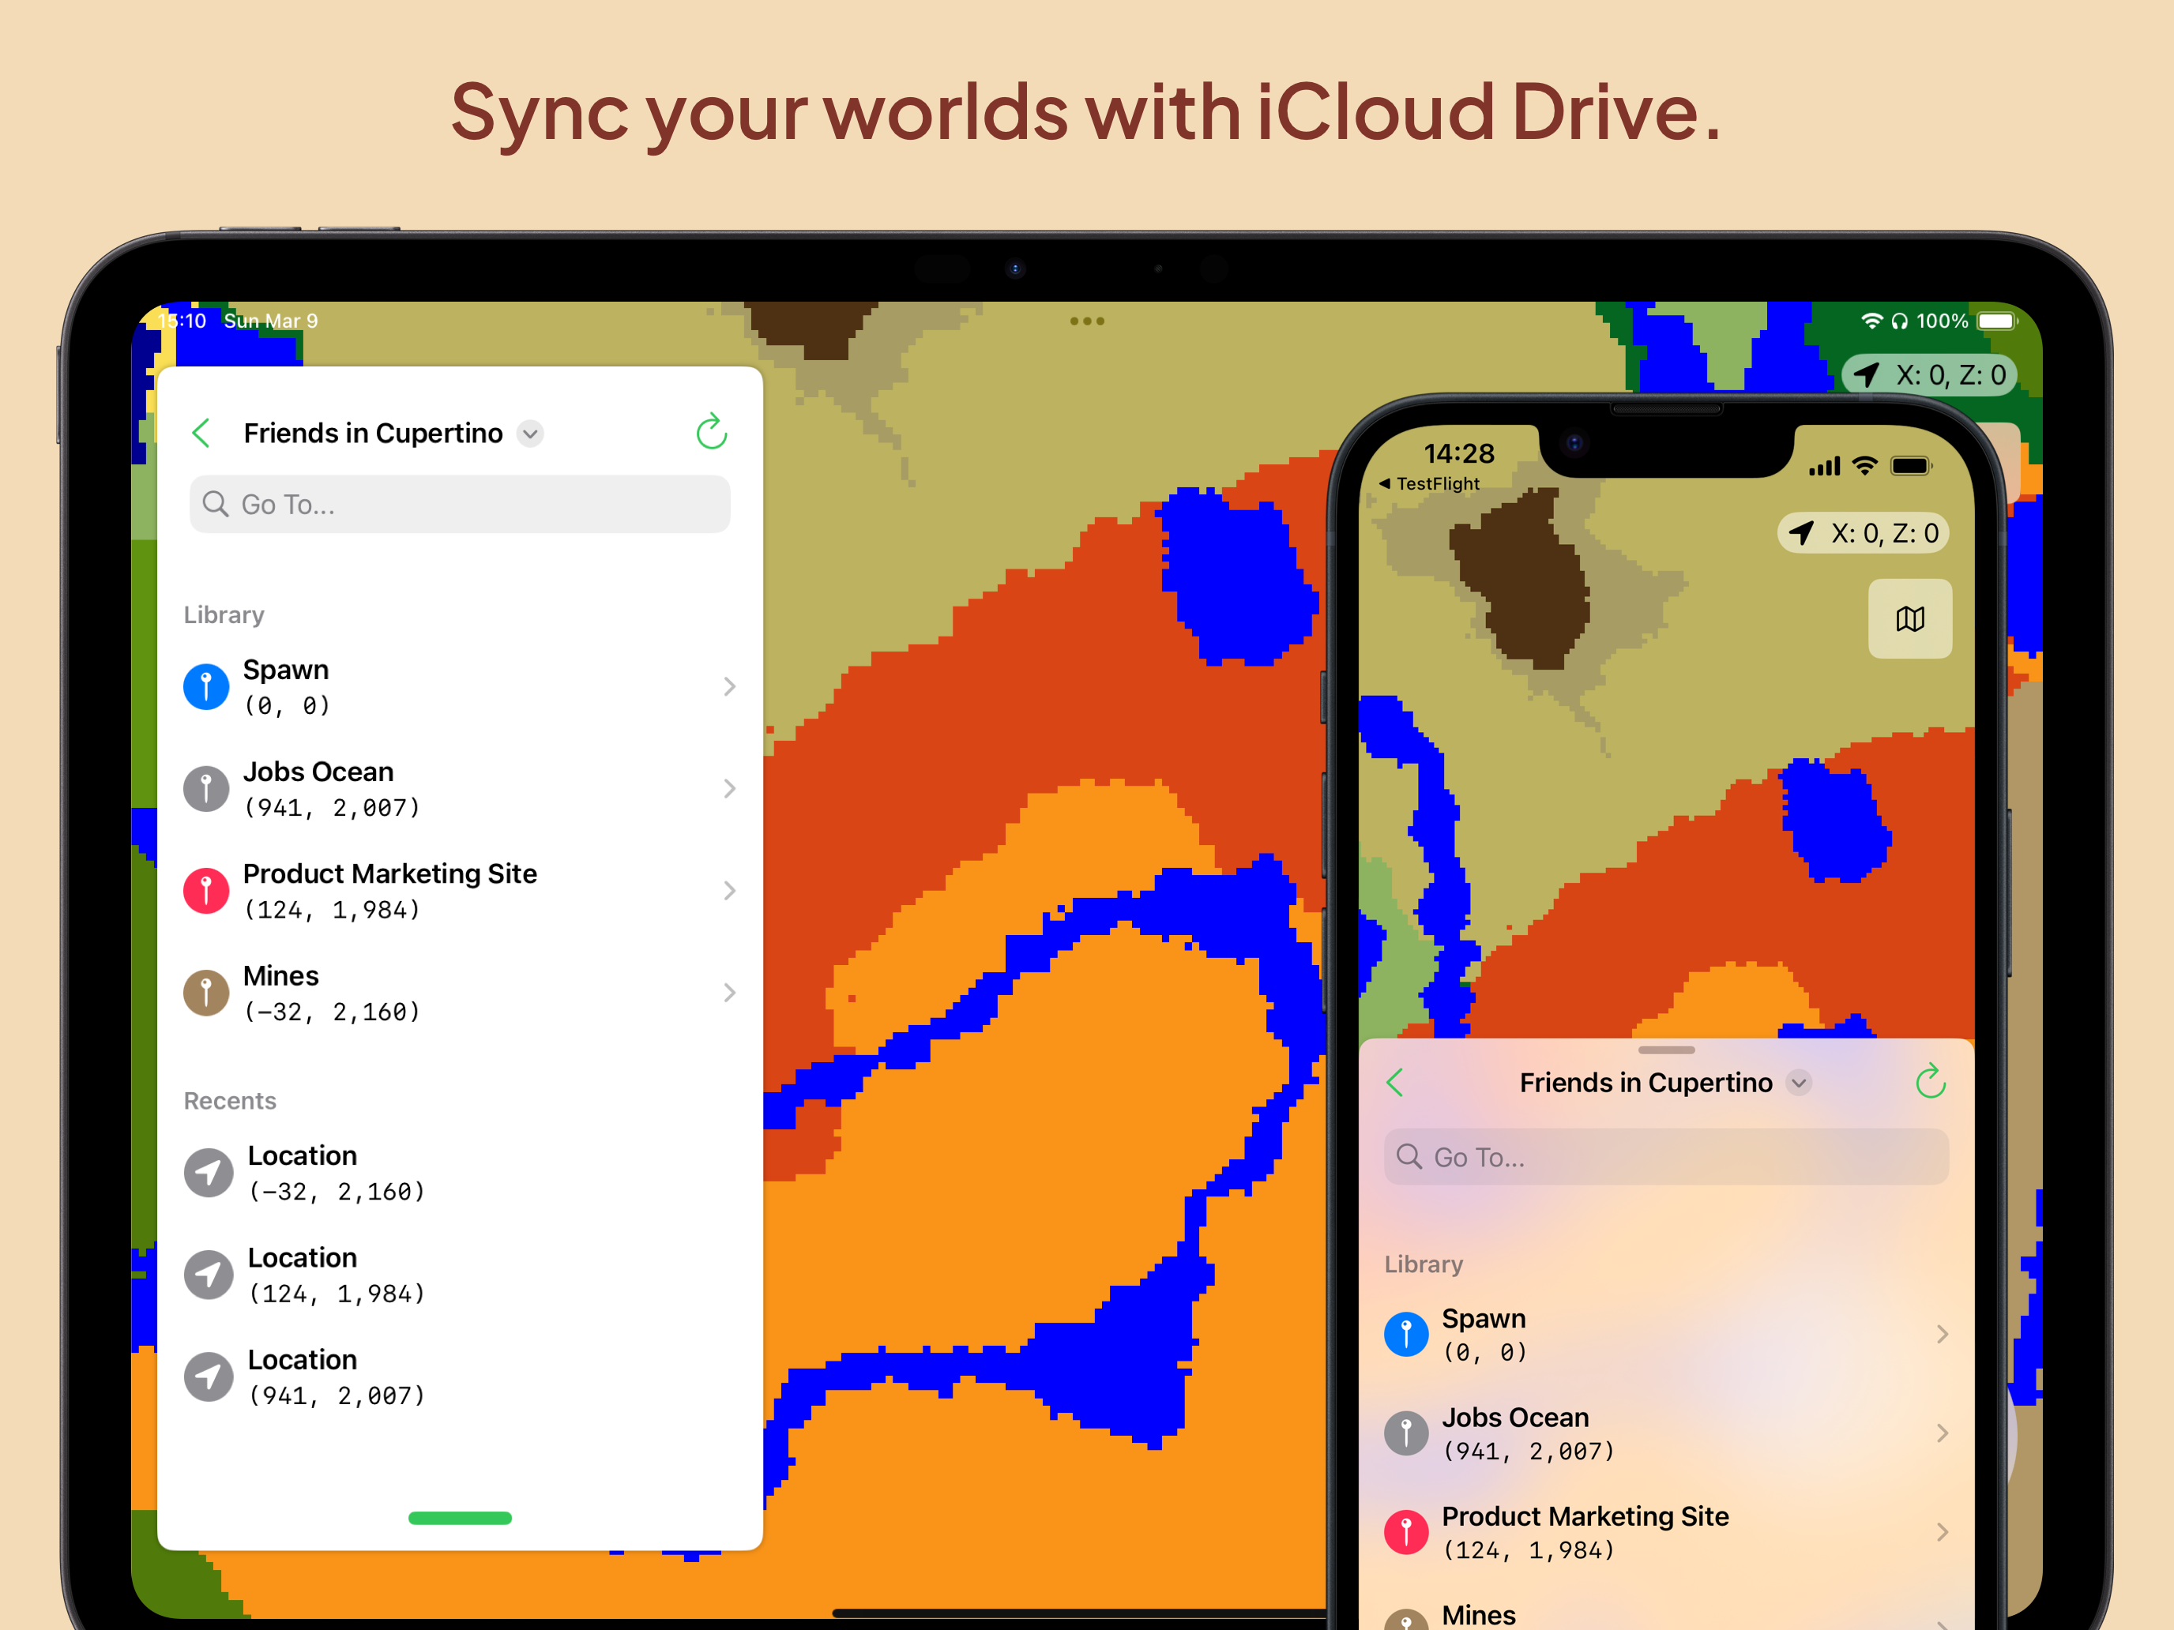Open Friends in Cupertino dropdown on iPhone
Image resolution: width=2174 pixels, height=1630 pixels.
click(1799, 1083)
